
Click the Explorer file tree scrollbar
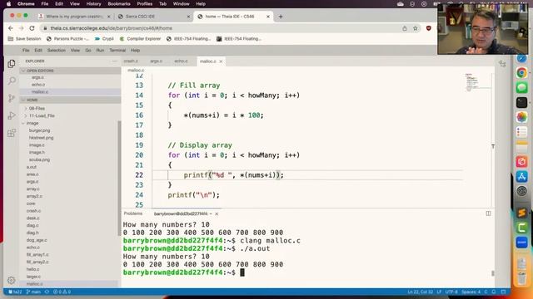[119, 178]
